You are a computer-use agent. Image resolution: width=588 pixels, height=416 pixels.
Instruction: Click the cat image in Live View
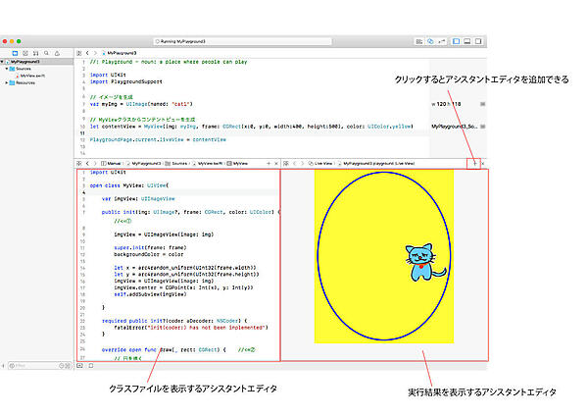tap(425, 262)
